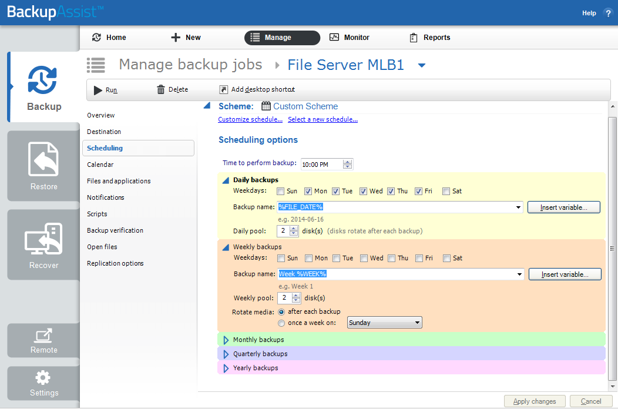Open the weekly Backup name dropdown arrow
Image resolution: width=618 pixels, height=409 pixels.
[519, 274]
